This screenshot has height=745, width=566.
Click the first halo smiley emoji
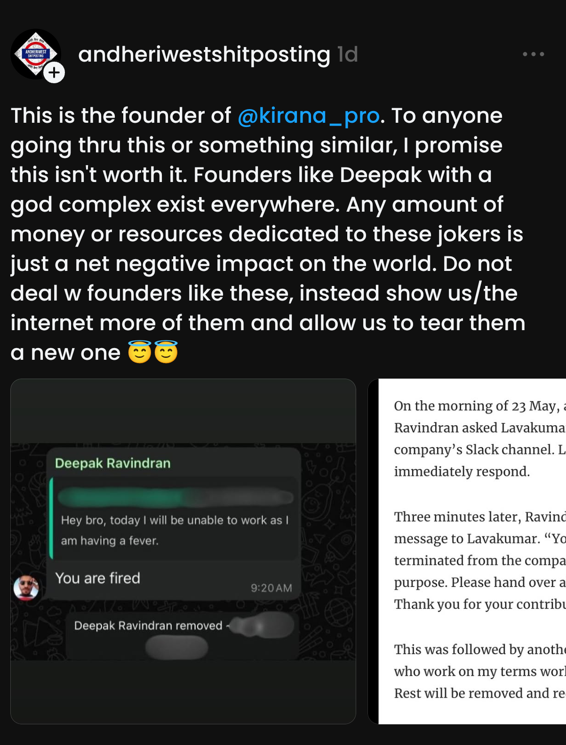[x=139, y=352]
